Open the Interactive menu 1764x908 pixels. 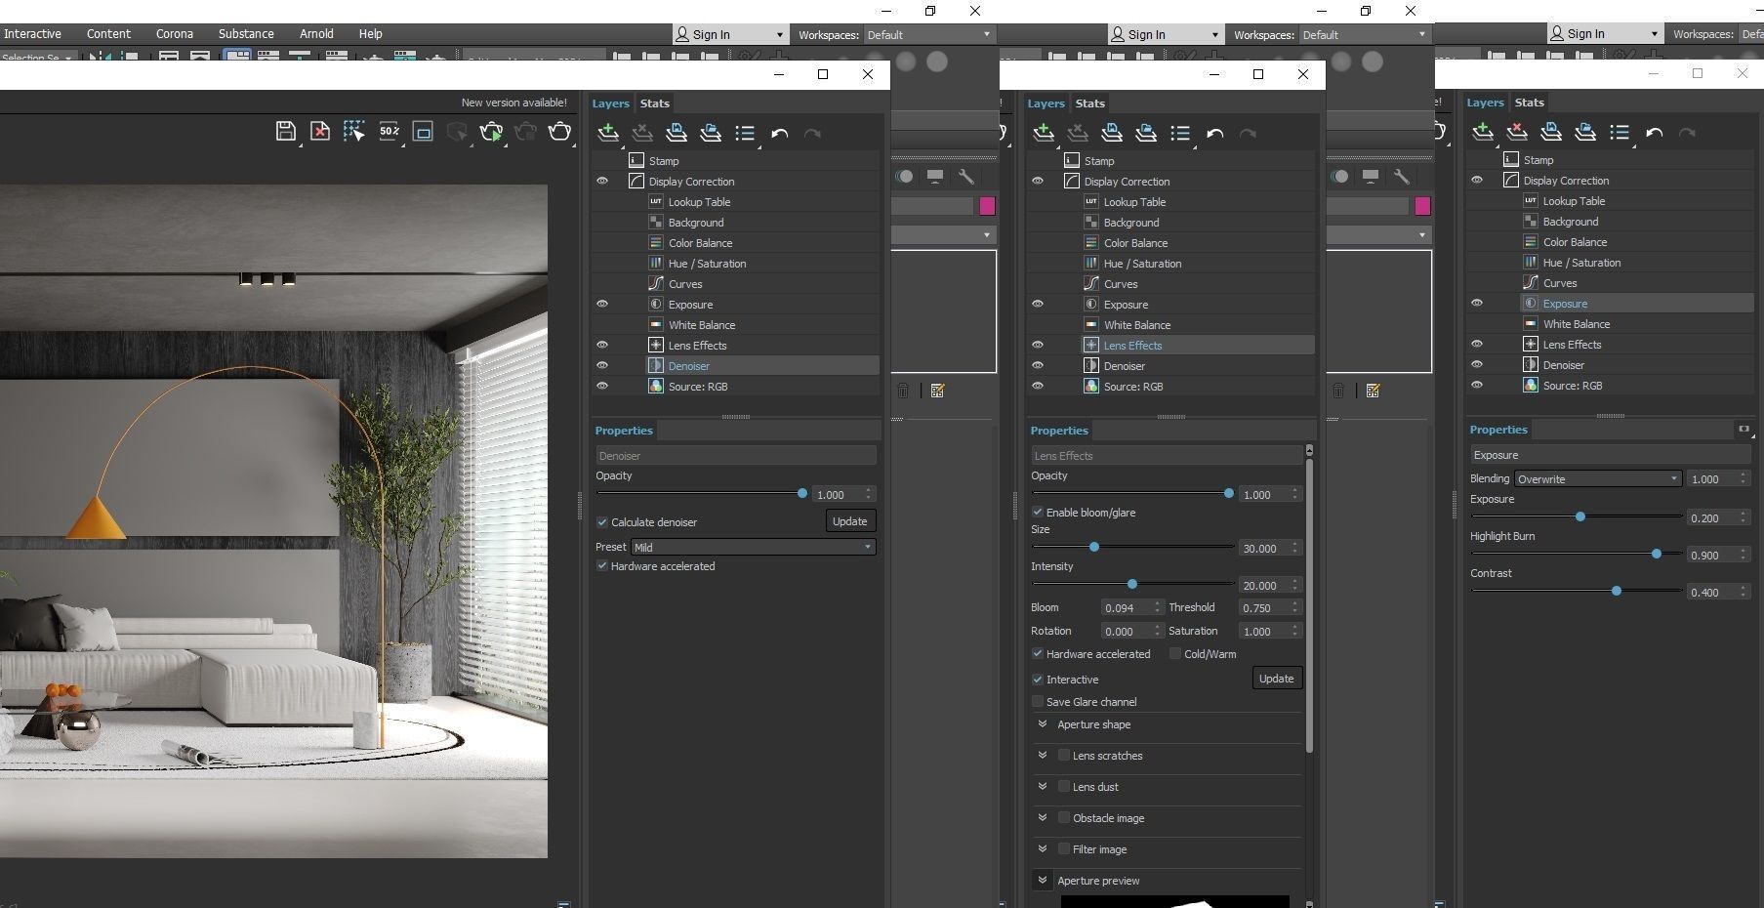coord(32,33)
